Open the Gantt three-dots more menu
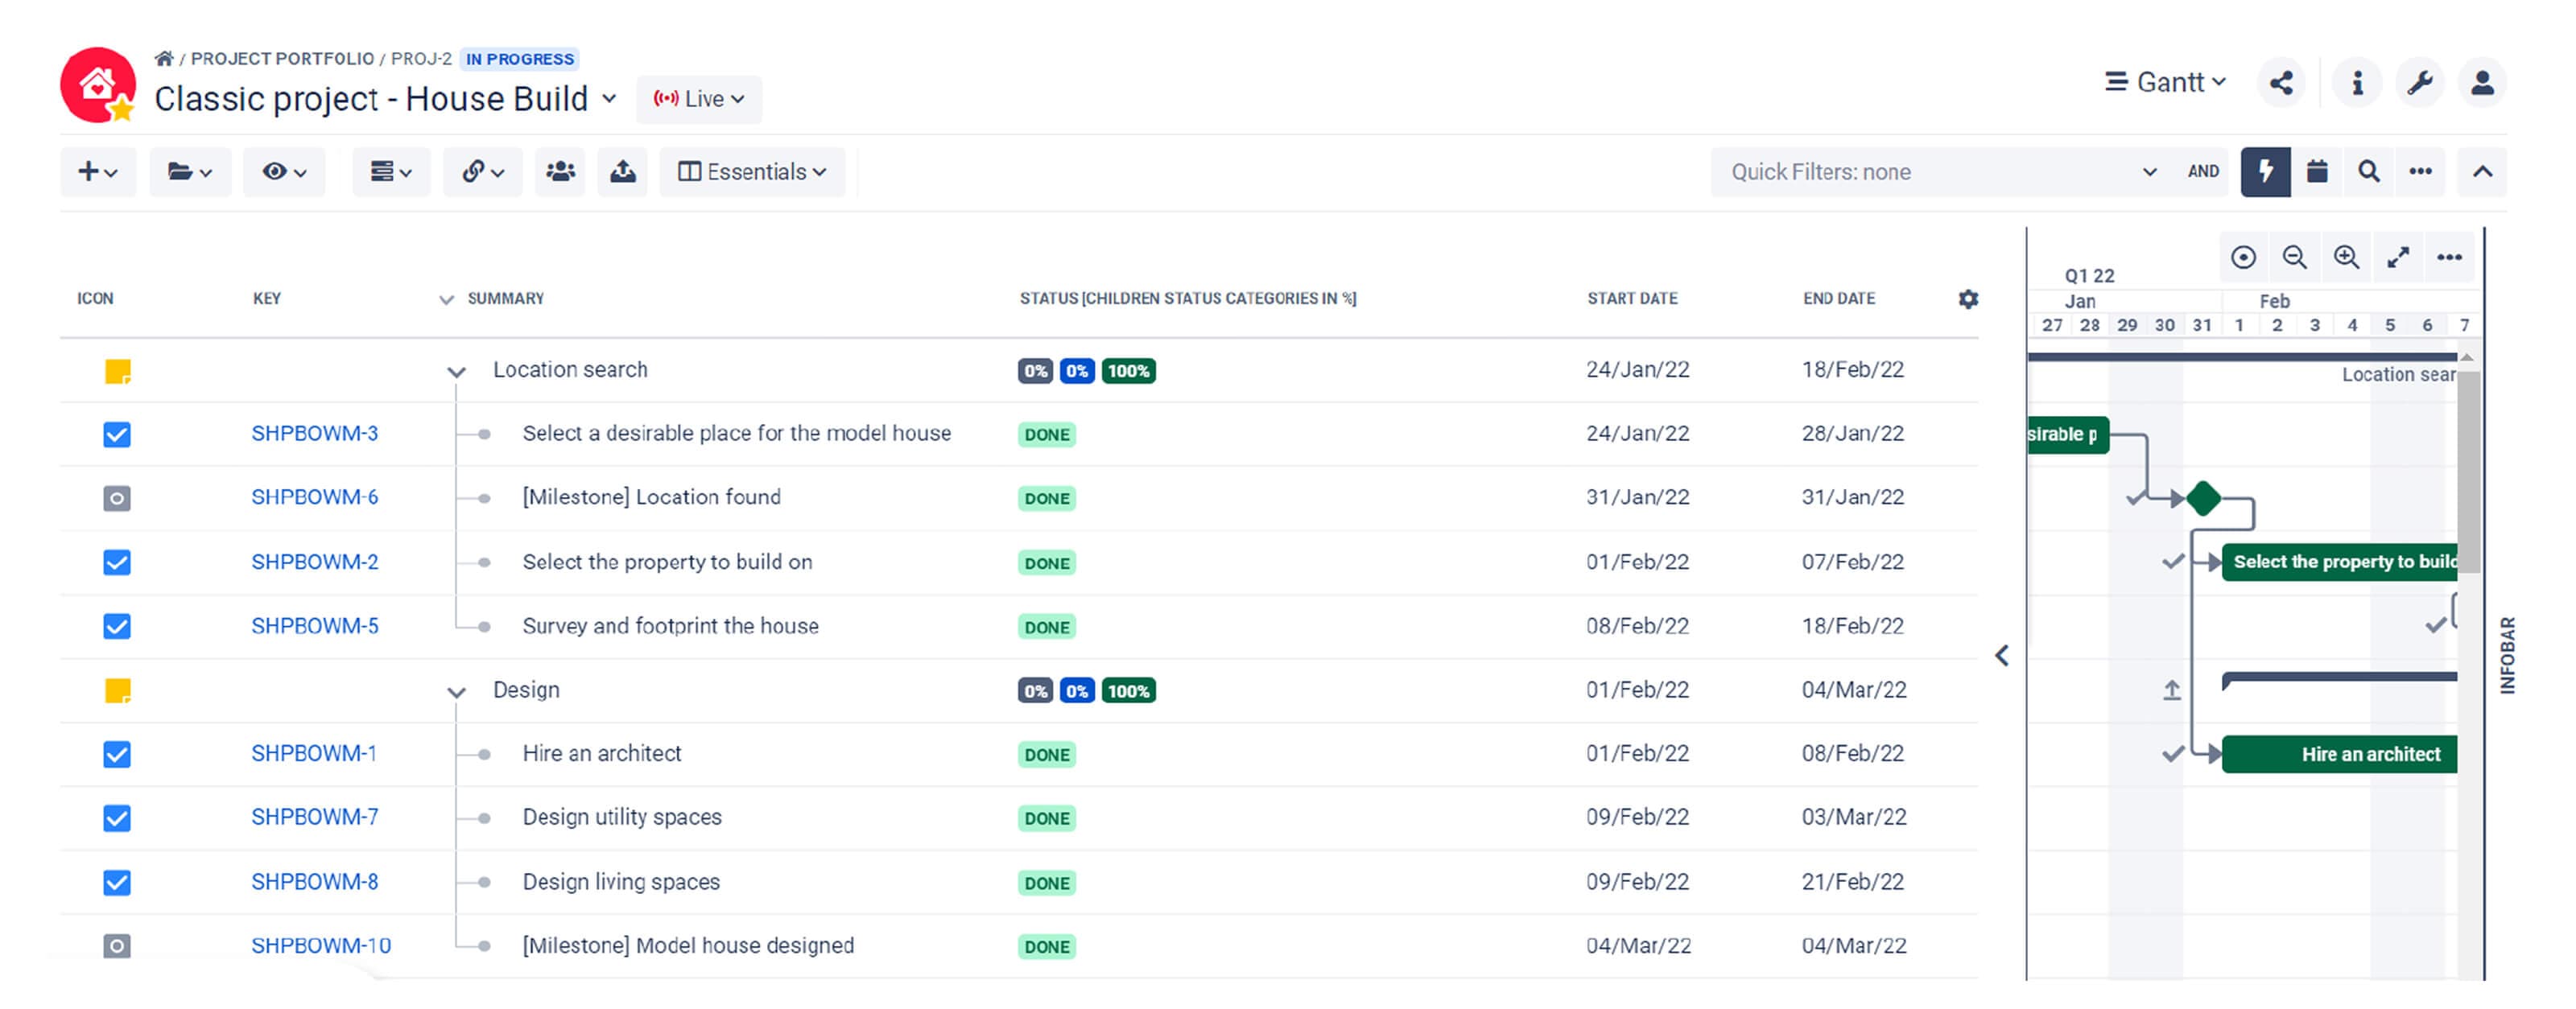Viewport: 2576px width, 1009px height. [x=2449, y=258]
